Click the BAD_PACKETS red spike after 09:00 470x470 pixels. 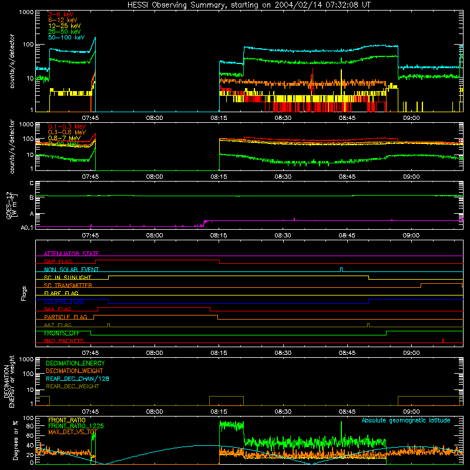pyautogui.click(x=443, y=341)
